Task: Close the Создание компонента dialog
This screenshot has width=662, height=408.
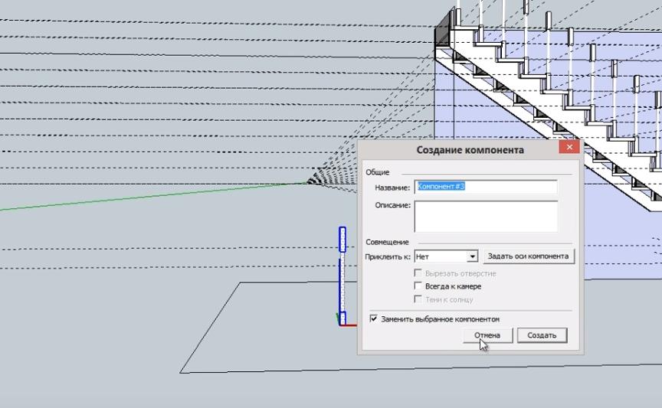Action: [x=568, y=149]
